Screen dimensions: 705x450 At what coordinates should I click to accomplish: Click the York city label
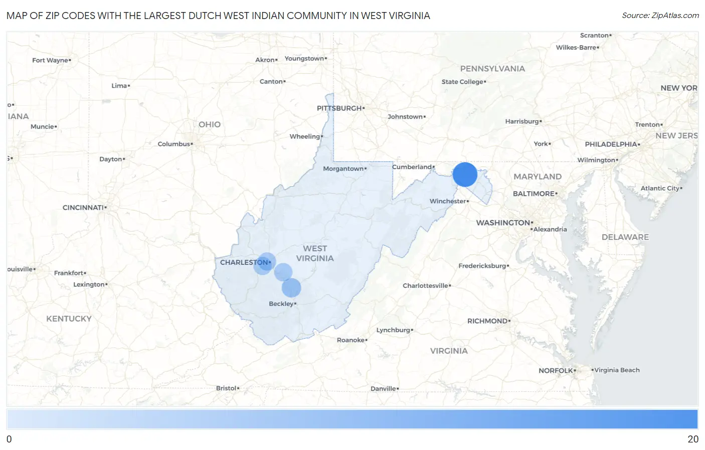541,144
